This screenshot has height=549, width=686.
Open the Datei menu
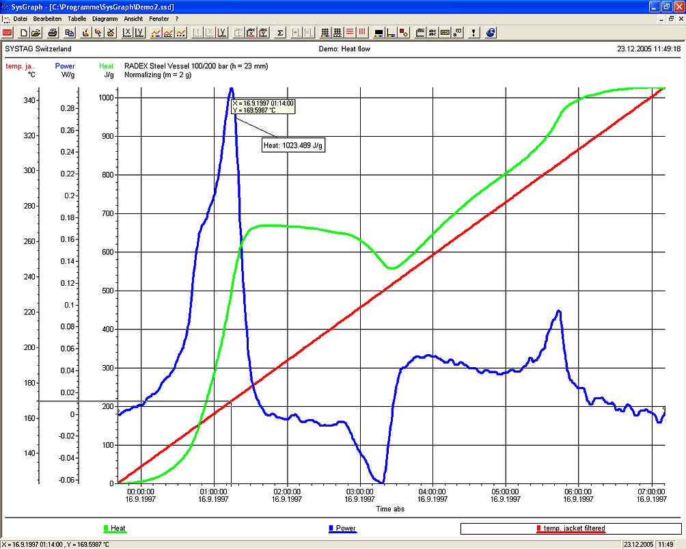(20, 18)
